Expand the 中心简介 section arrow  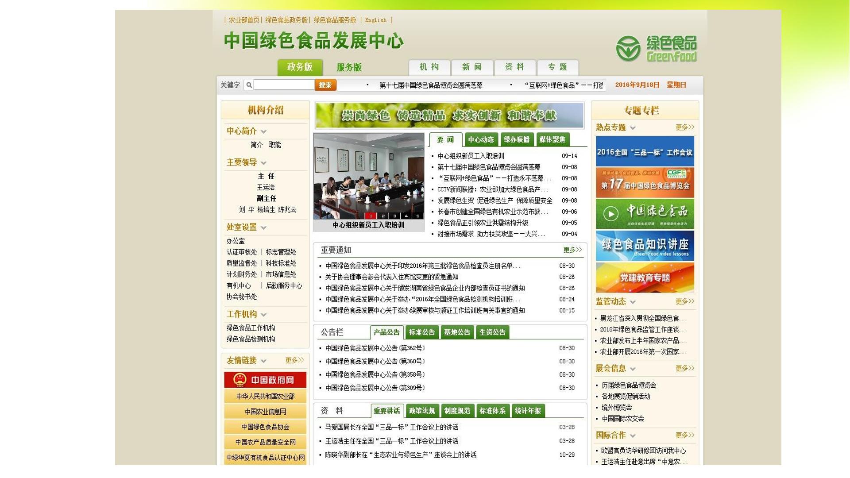(x=264, y=131)
